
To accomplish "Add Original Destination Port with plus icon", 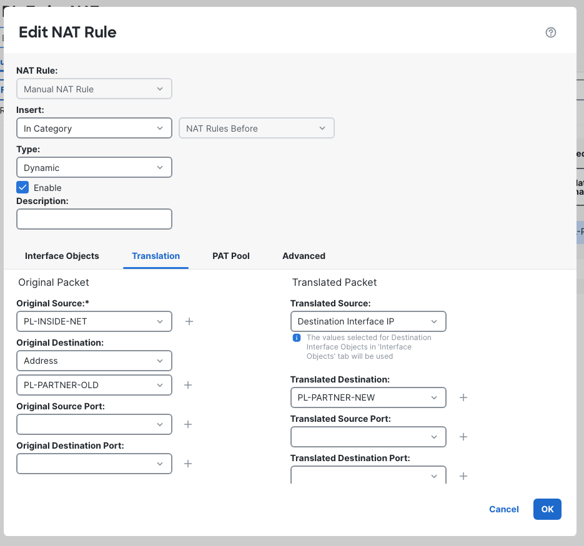I will point(188,464).
